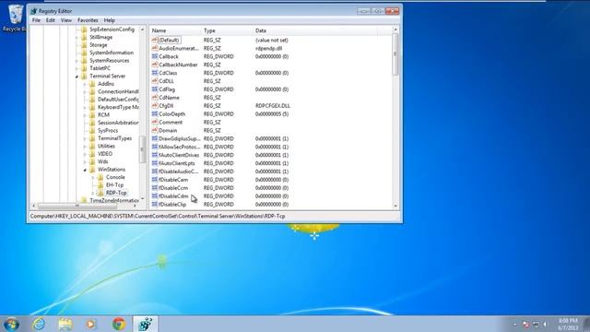The width and height of the screenshot is (590, 332).
Task: Click the AudioEnumeratorDll string value icon
Action: coord(154,48)
